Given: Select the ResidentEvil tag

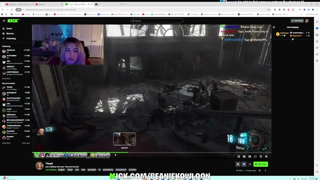Looking at the screenshot, I should [121, 170].
